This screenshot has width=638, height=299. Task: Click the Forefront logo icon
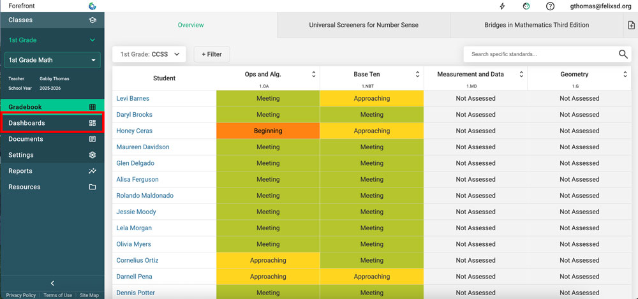click(x=93, y=6)
